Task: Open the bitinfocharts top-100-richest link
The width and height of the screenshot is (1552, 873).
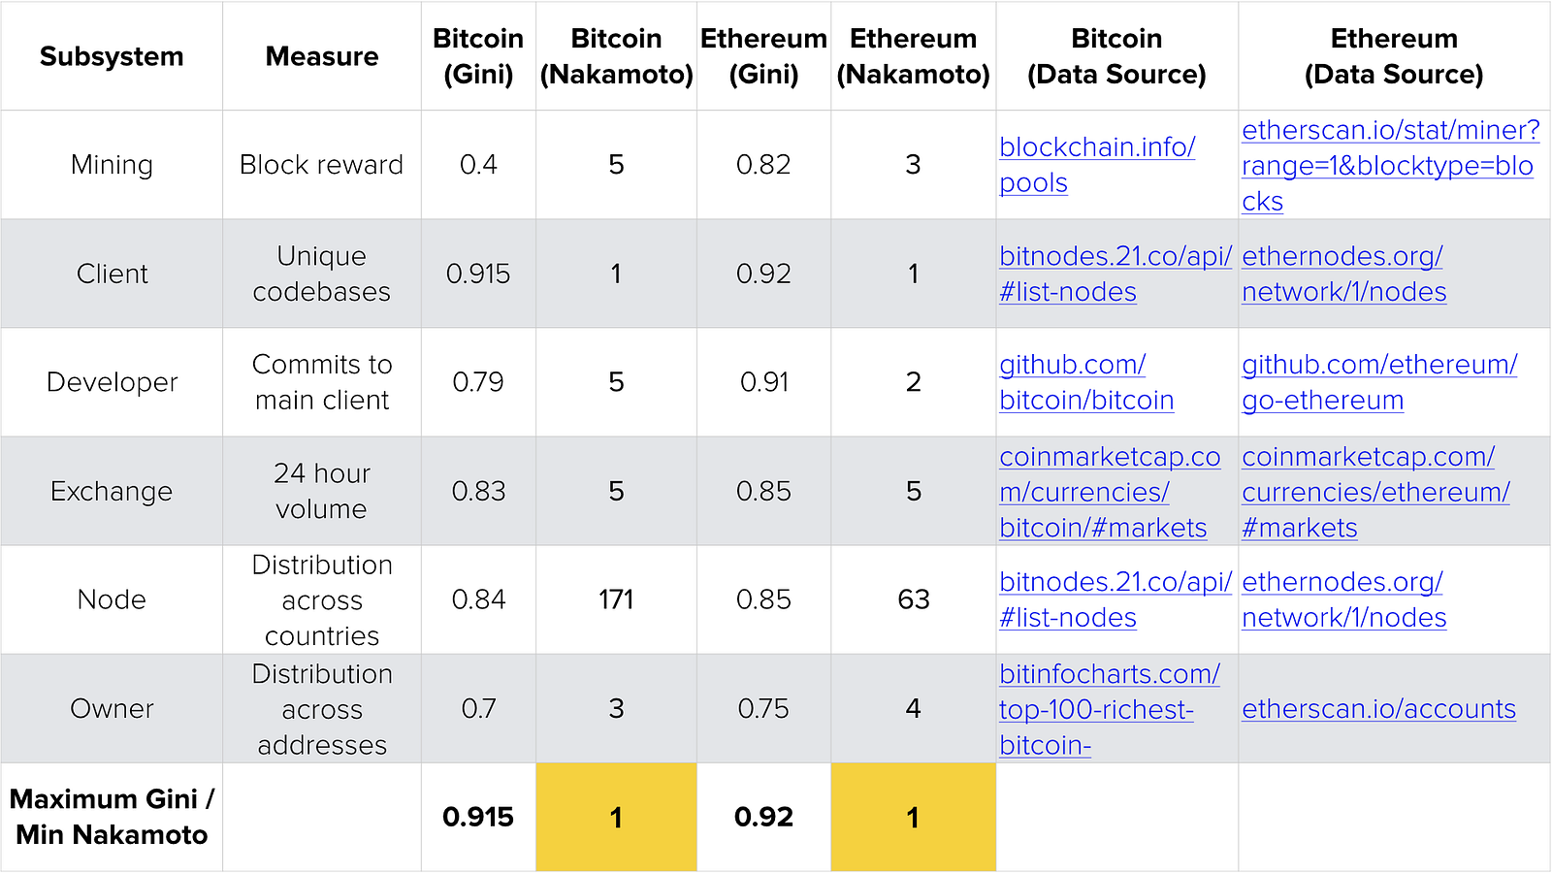Action: (x=1109, y=675)
